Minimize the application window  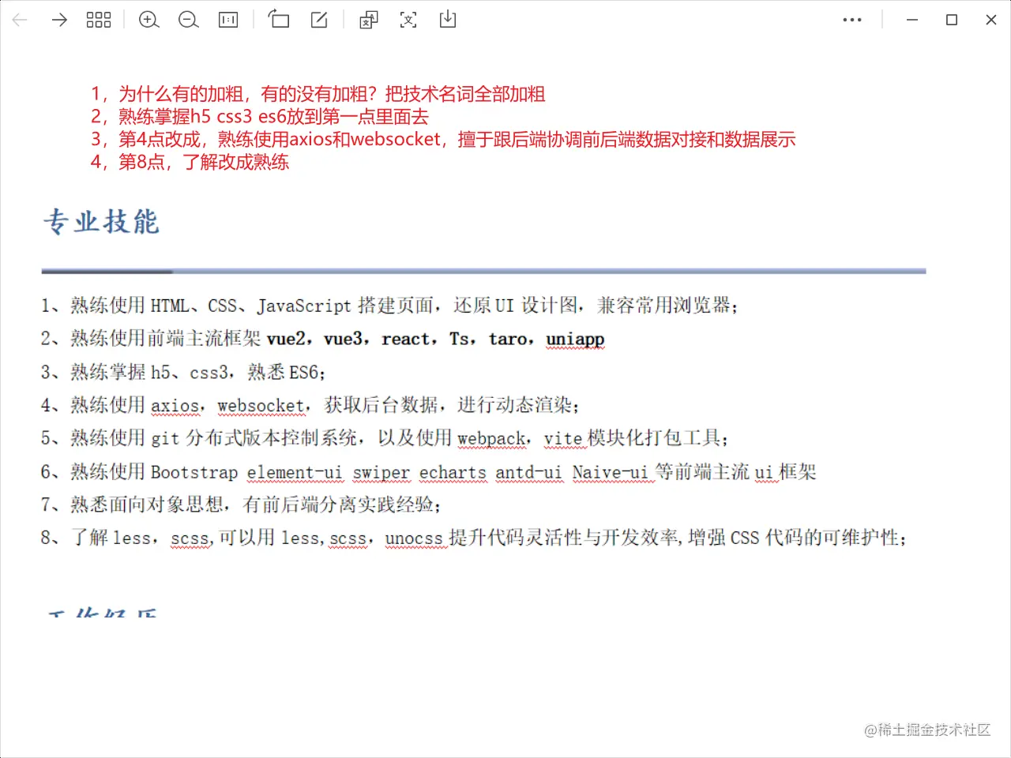pyautogui.click(x=911, y=20)
